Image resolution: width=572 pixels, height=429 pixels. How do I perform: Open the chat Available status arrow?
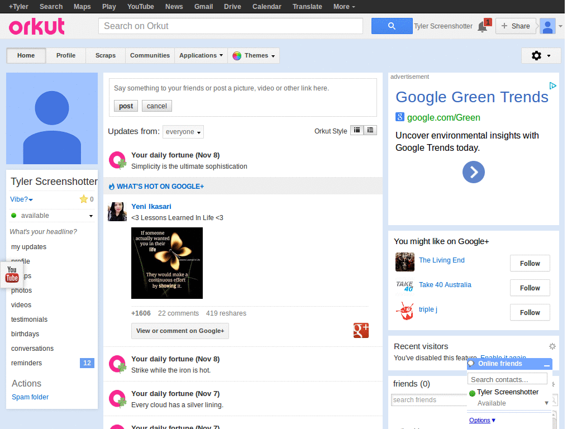(x=546, y=403)
